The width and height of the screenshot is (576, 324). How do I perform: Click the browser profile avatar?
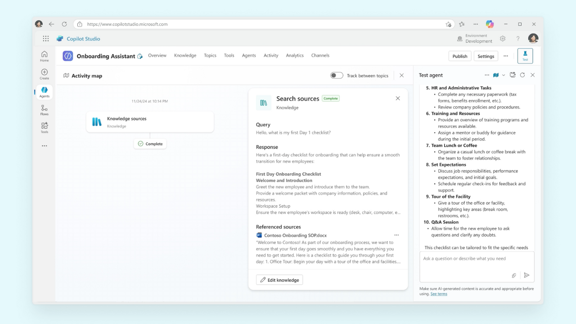tap(39, 24)
